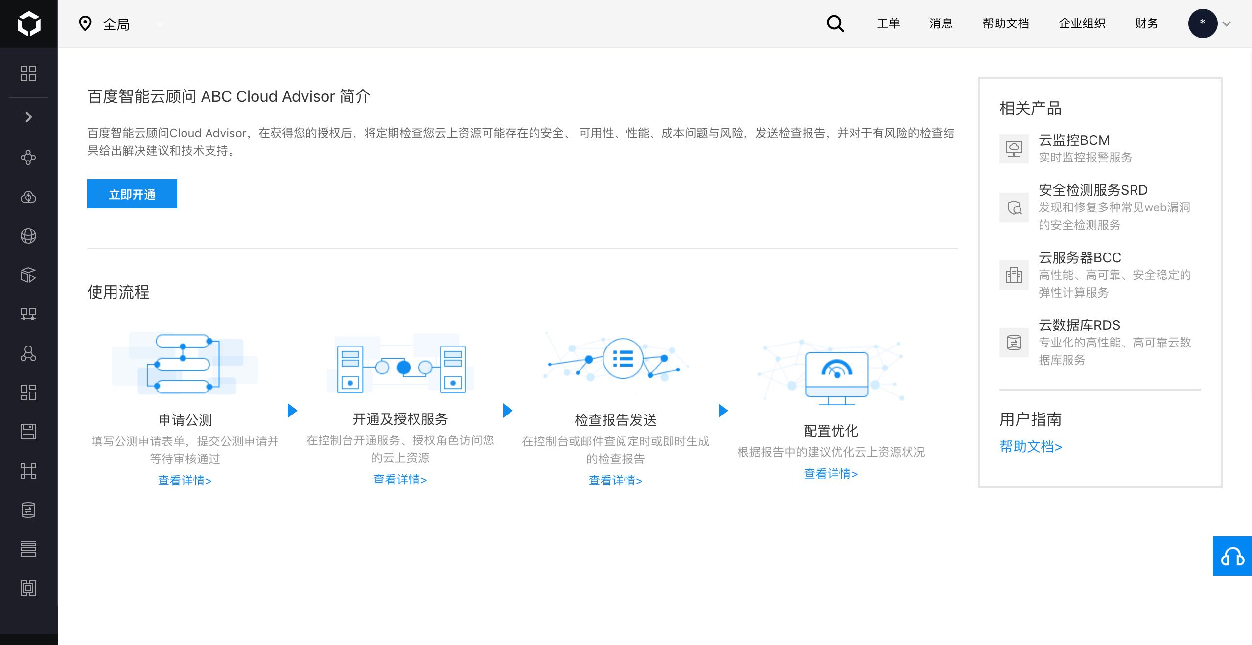Click the 申请公测 workflow illustration
The height and width of the screenshot is (645, 1252).
(185, 363)
